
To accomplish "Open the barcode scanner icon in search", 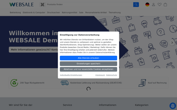I will (42, 4).
